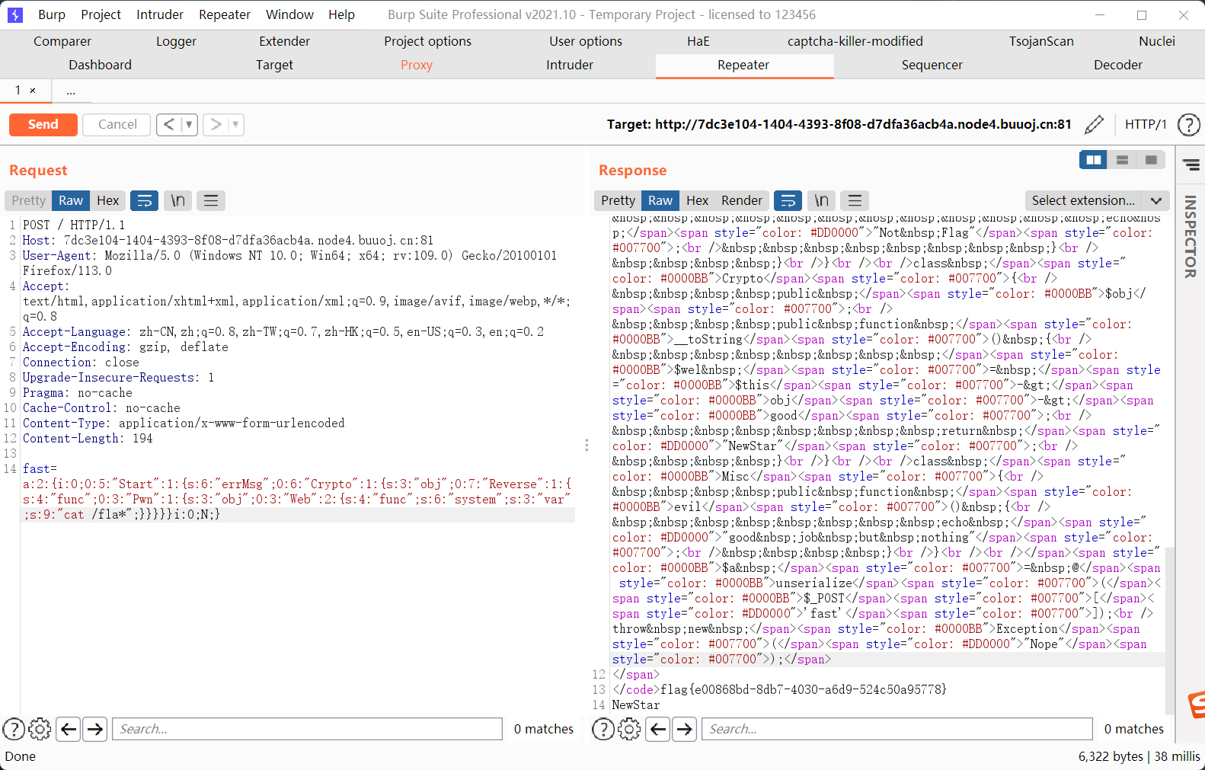Viewport: 1205px width, 770px height.
Task: Switch Request view to Pretty
Action: coord(29,200)
